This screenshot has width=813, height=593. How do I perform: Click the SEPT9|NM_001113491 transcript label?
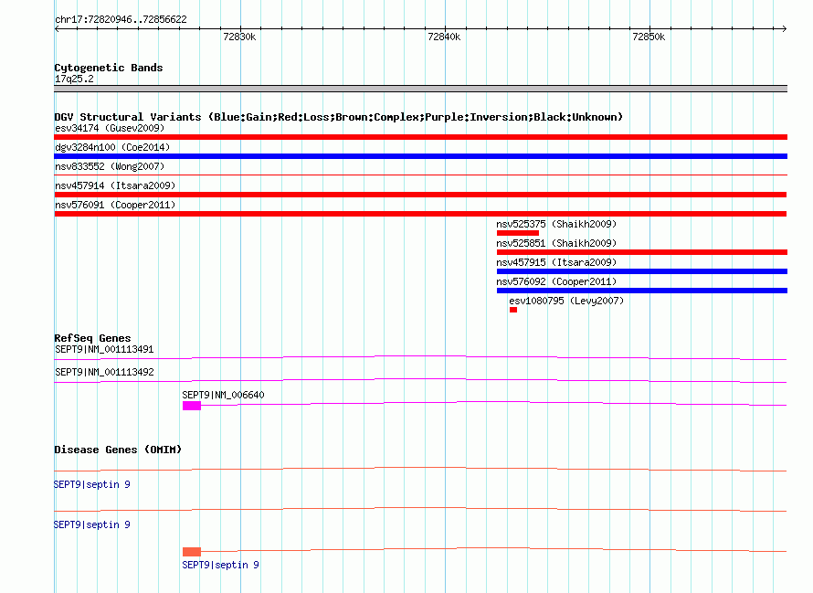pyautogui.click(x=104, y=349)
